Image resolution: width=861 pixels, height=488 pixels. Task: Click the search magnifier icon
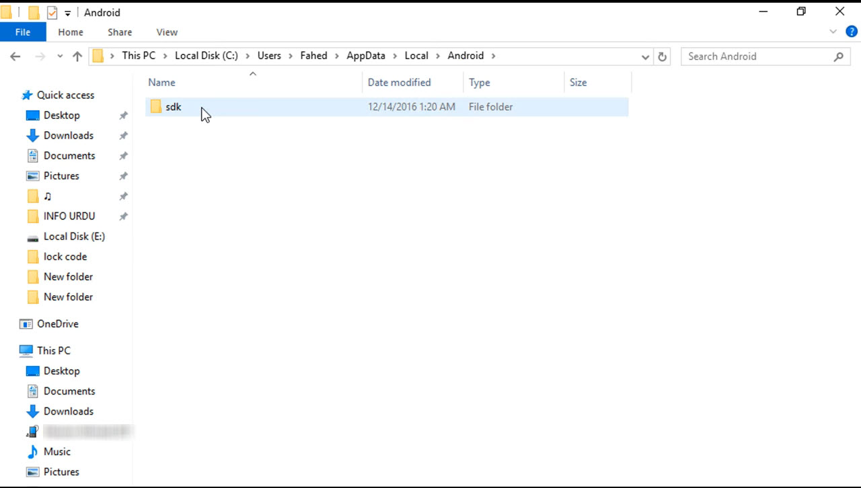[838, 56]
